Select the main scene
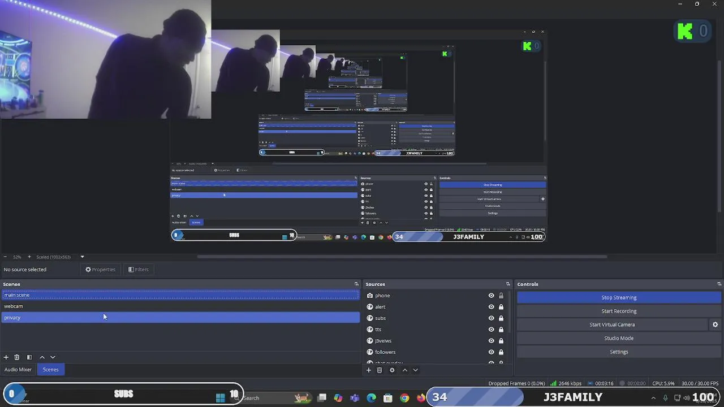This screenshot has height=407, width=724. click(180, 295)
